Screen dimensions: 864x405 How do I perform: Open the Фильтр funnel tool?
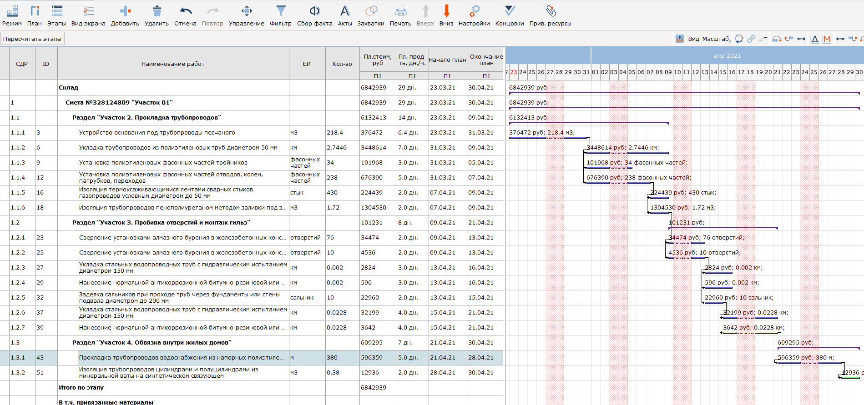click(x=281, y=15)
